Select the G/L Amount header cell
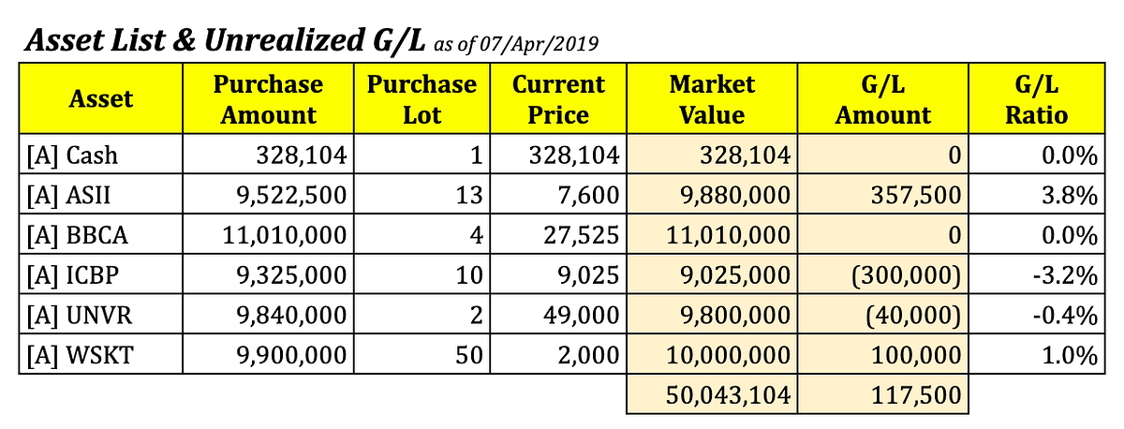1124x429 pixels. [x=881, y=99]
